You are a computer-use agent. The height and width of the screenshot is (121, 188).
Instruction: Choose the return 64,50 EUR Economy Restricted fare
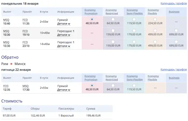point(113,85)
